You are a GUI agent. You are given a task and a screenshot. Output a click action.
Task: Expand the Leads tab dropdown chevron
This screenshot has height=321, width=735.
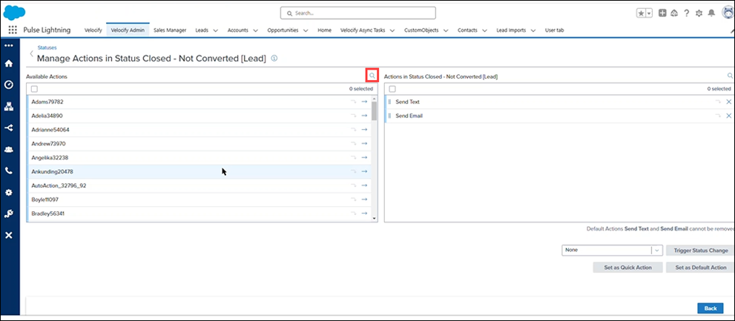pyautogui.click(x=216, y=30)
